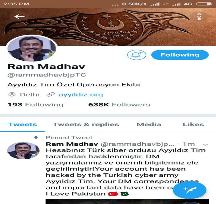View the 193 Following list
This screenshot has height=204, width=216.
pos(35,105)
